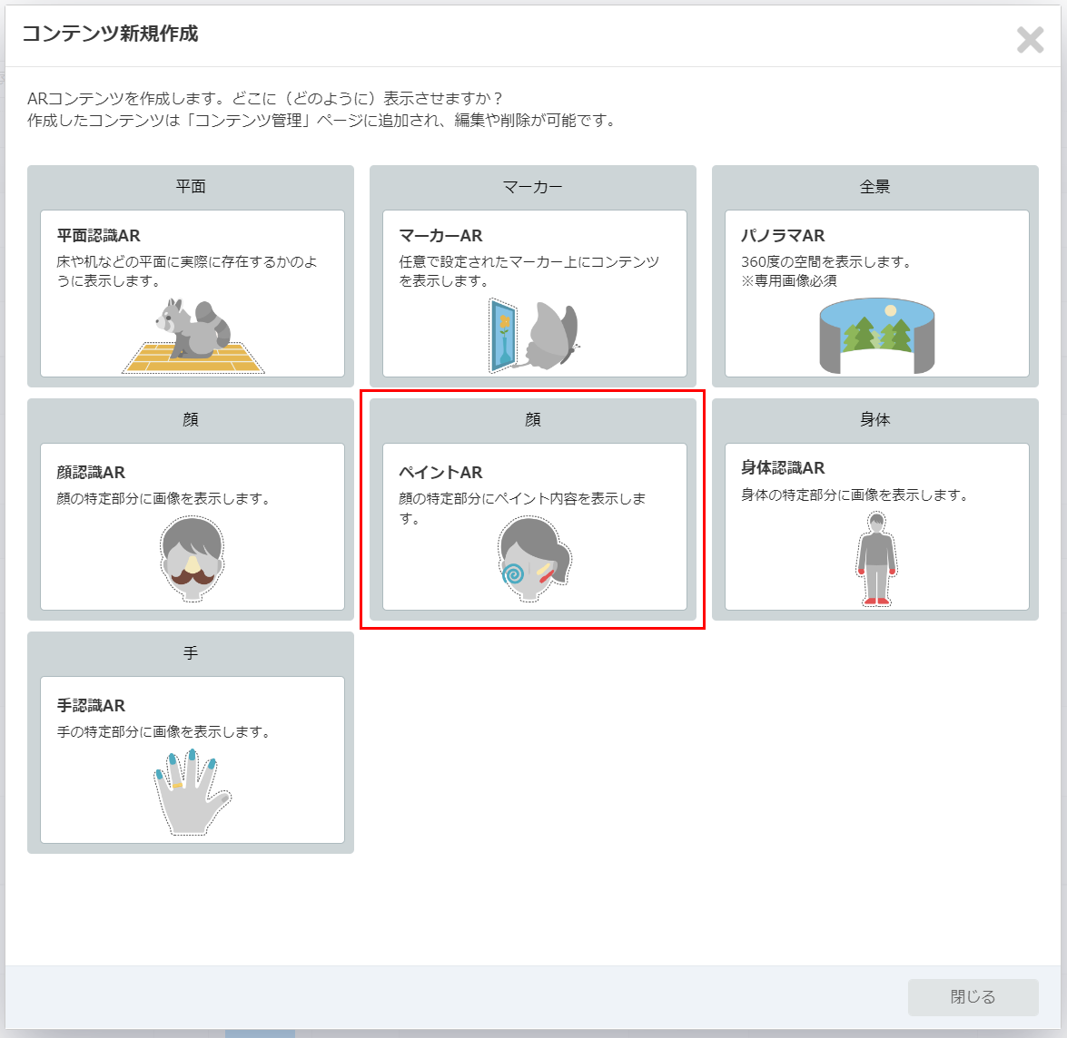Select the 身体認識AR title
The image size is (1067, 1038).
tap(783, 467)
